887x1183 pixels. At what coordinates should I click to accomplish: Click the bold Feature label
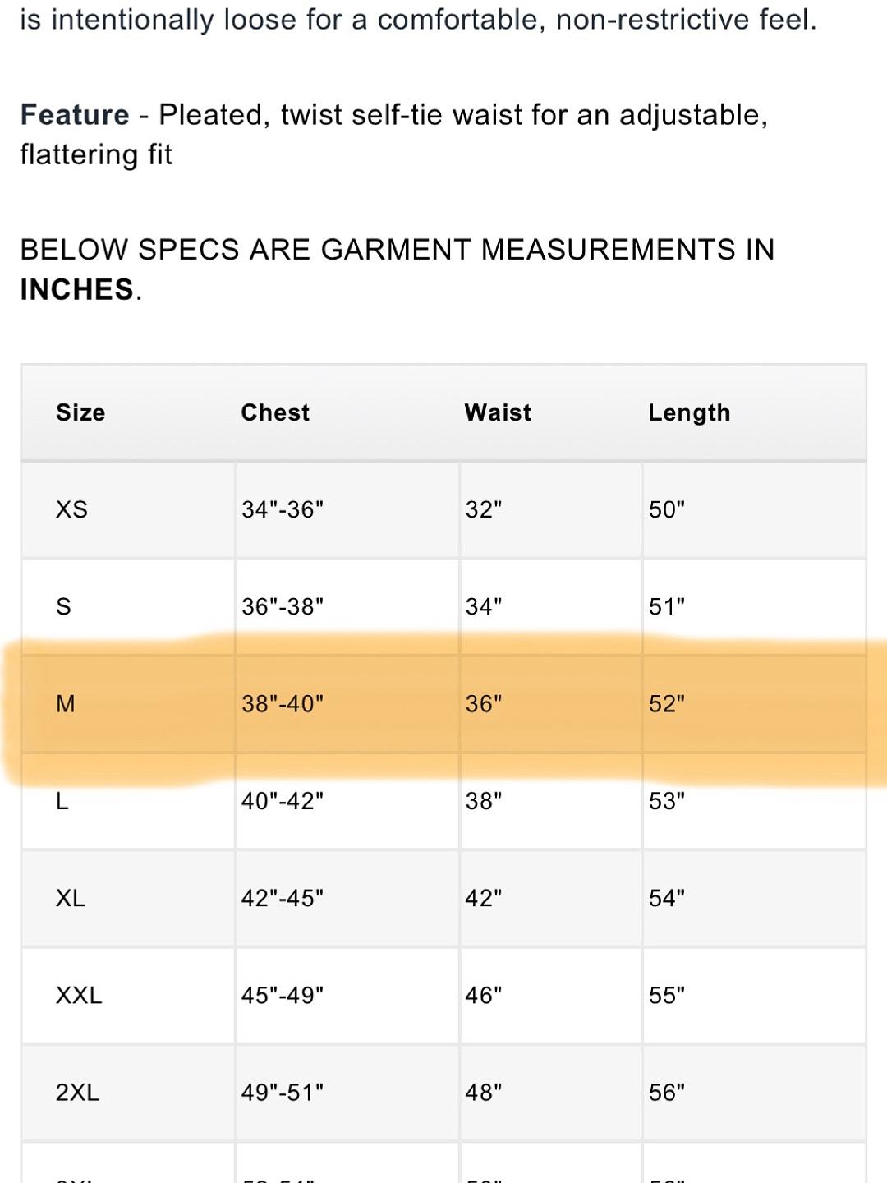pos(75,115)
